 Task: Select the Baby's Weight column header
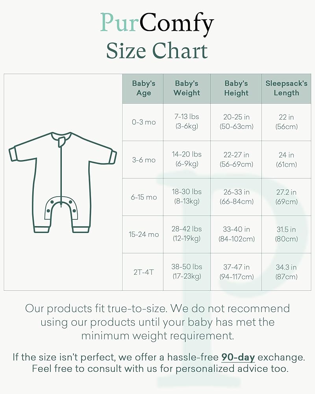pos(187,88)
